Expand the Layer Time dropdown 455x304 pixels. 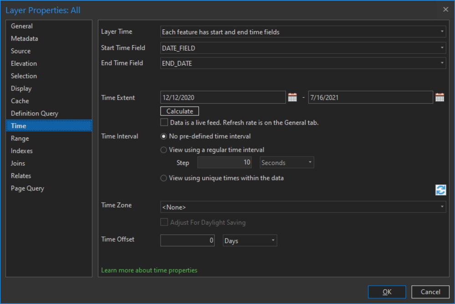click(x=303, y=32)
